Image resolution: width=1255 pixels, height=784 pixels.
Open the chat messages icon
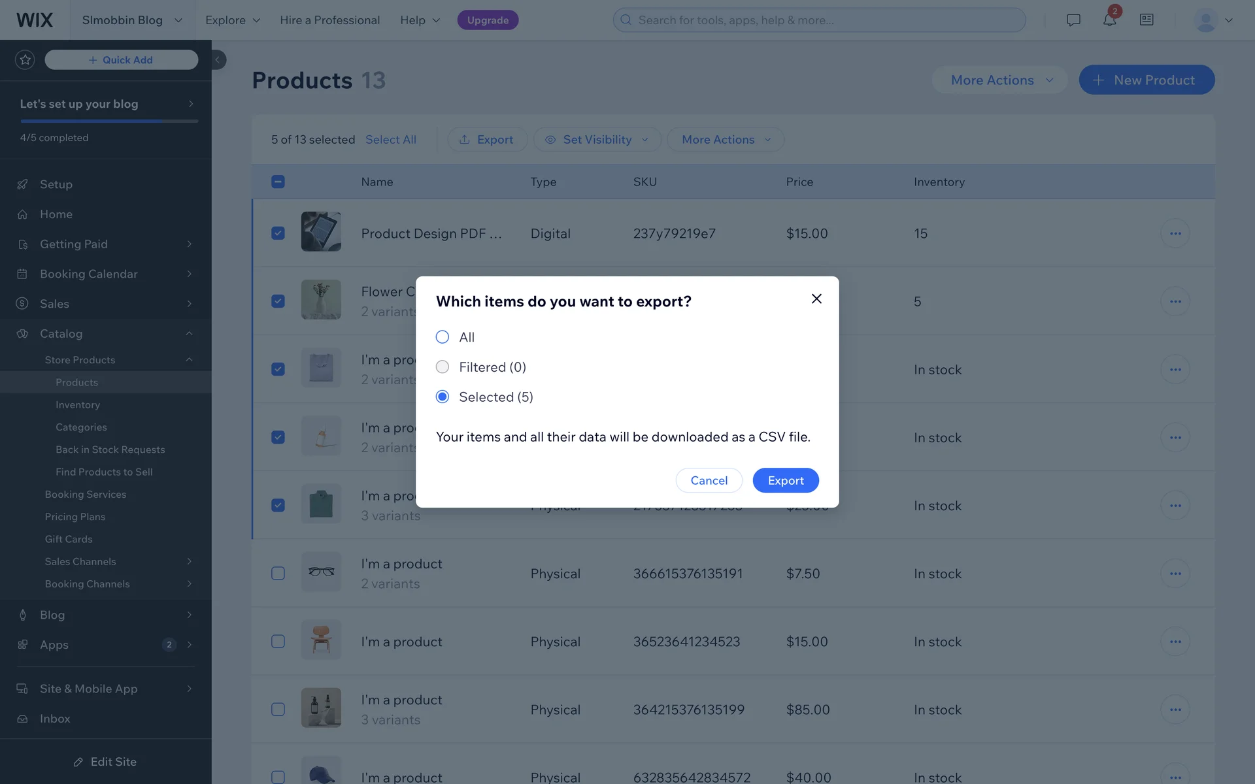pyautogui.click(x=1073, y=20)
